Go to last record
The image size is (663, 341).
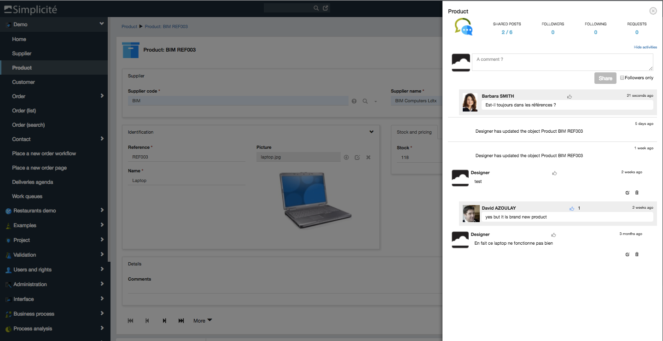tap(181, 321)
